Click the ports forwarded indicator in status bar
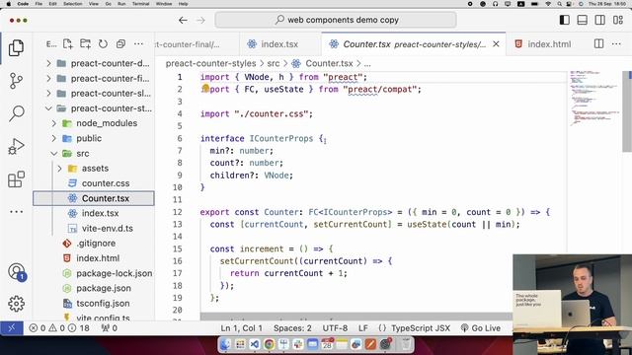The width and height of the screenshot is (632, 355). tap(109, 328)
